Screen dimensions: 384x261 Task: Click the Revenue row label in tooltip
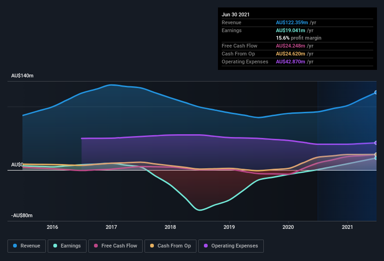coord(232,22)
